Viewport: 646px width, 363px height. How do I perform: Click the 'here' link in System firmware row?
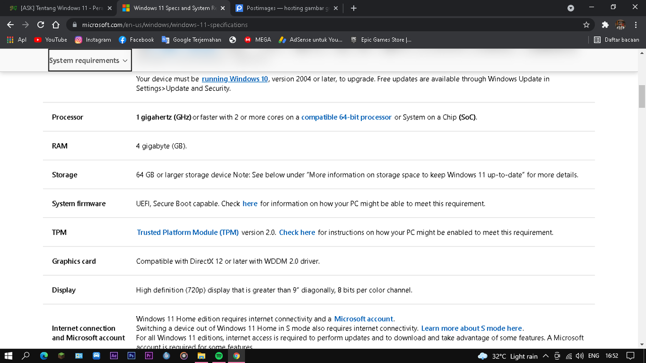[x=250, y=204]
